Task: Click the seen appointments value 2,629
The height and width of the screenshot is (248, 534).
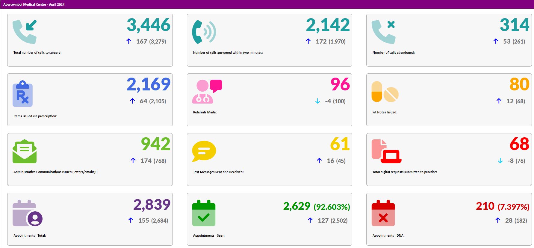Action: [297, 206]
